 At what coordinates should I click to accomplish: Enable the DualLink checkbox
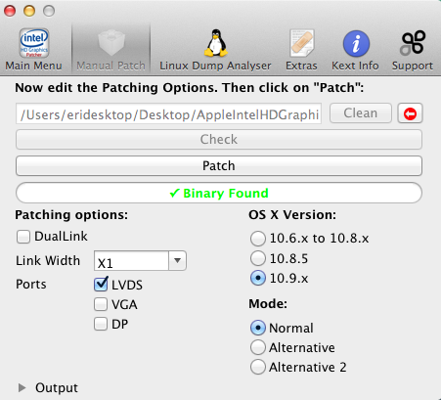tap(23, 237)
